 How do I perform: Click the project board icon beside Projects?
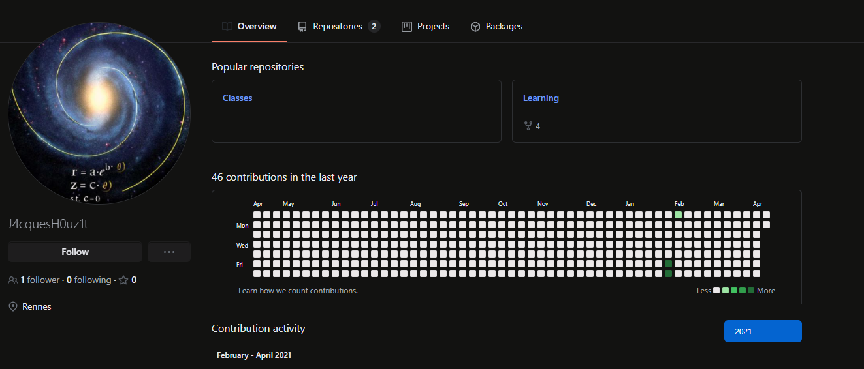pos(406,27)
